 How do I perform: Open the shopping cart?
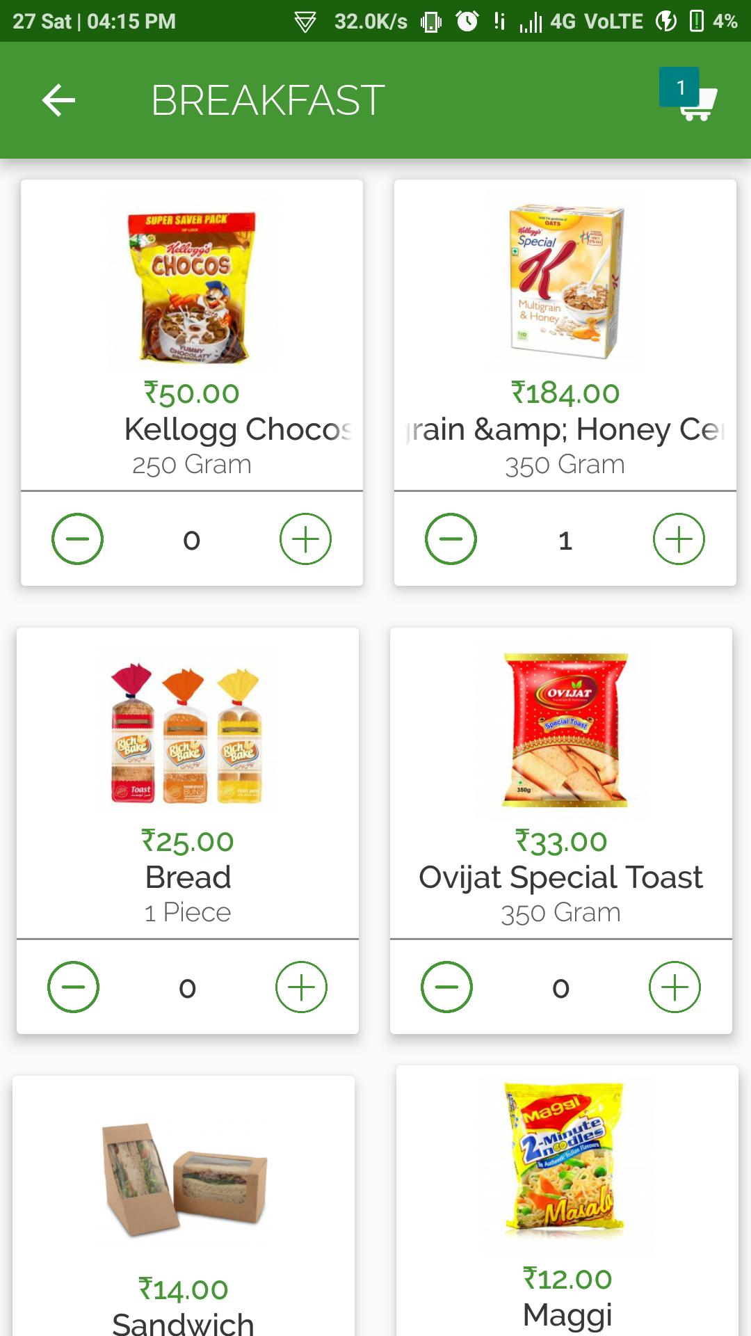point(691,99)
